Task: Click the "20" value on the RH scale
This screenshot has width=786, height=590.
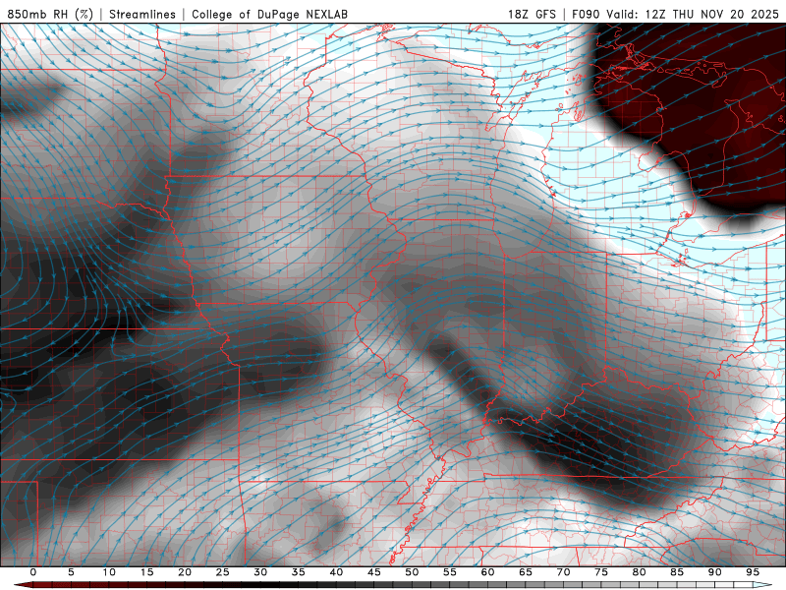Action: point(185,572)
